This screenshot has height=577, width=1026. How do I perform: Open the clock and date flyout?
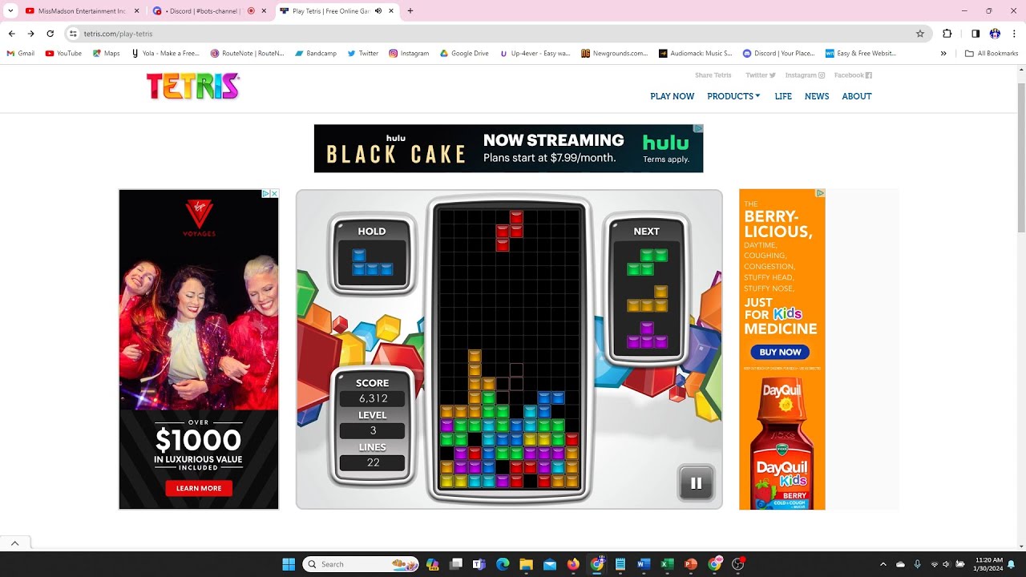(988, 564)
